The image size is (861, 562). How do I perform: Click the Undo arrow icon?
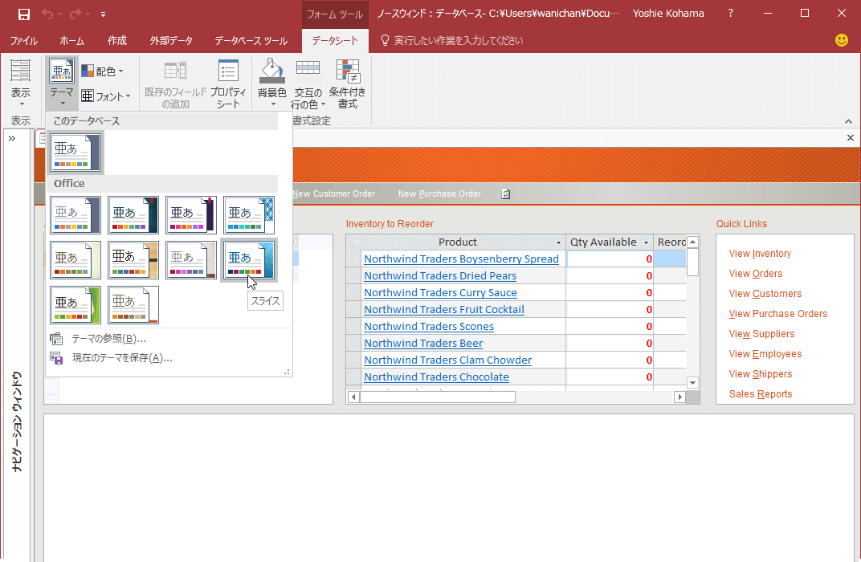[x=47, y=14]
